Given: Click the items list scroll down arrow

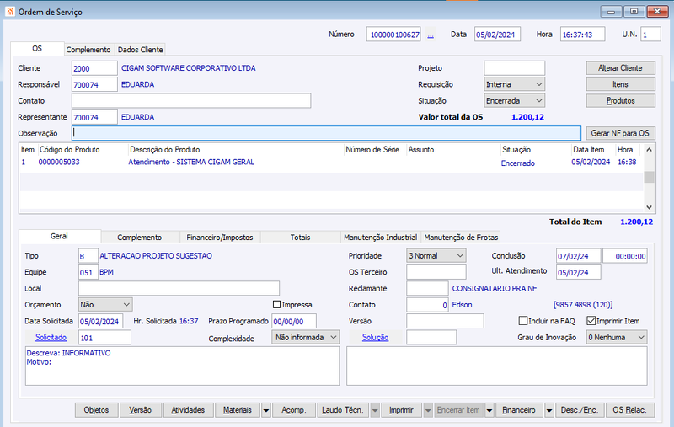Looking at the screenshot, I should [x=649, y=207].
